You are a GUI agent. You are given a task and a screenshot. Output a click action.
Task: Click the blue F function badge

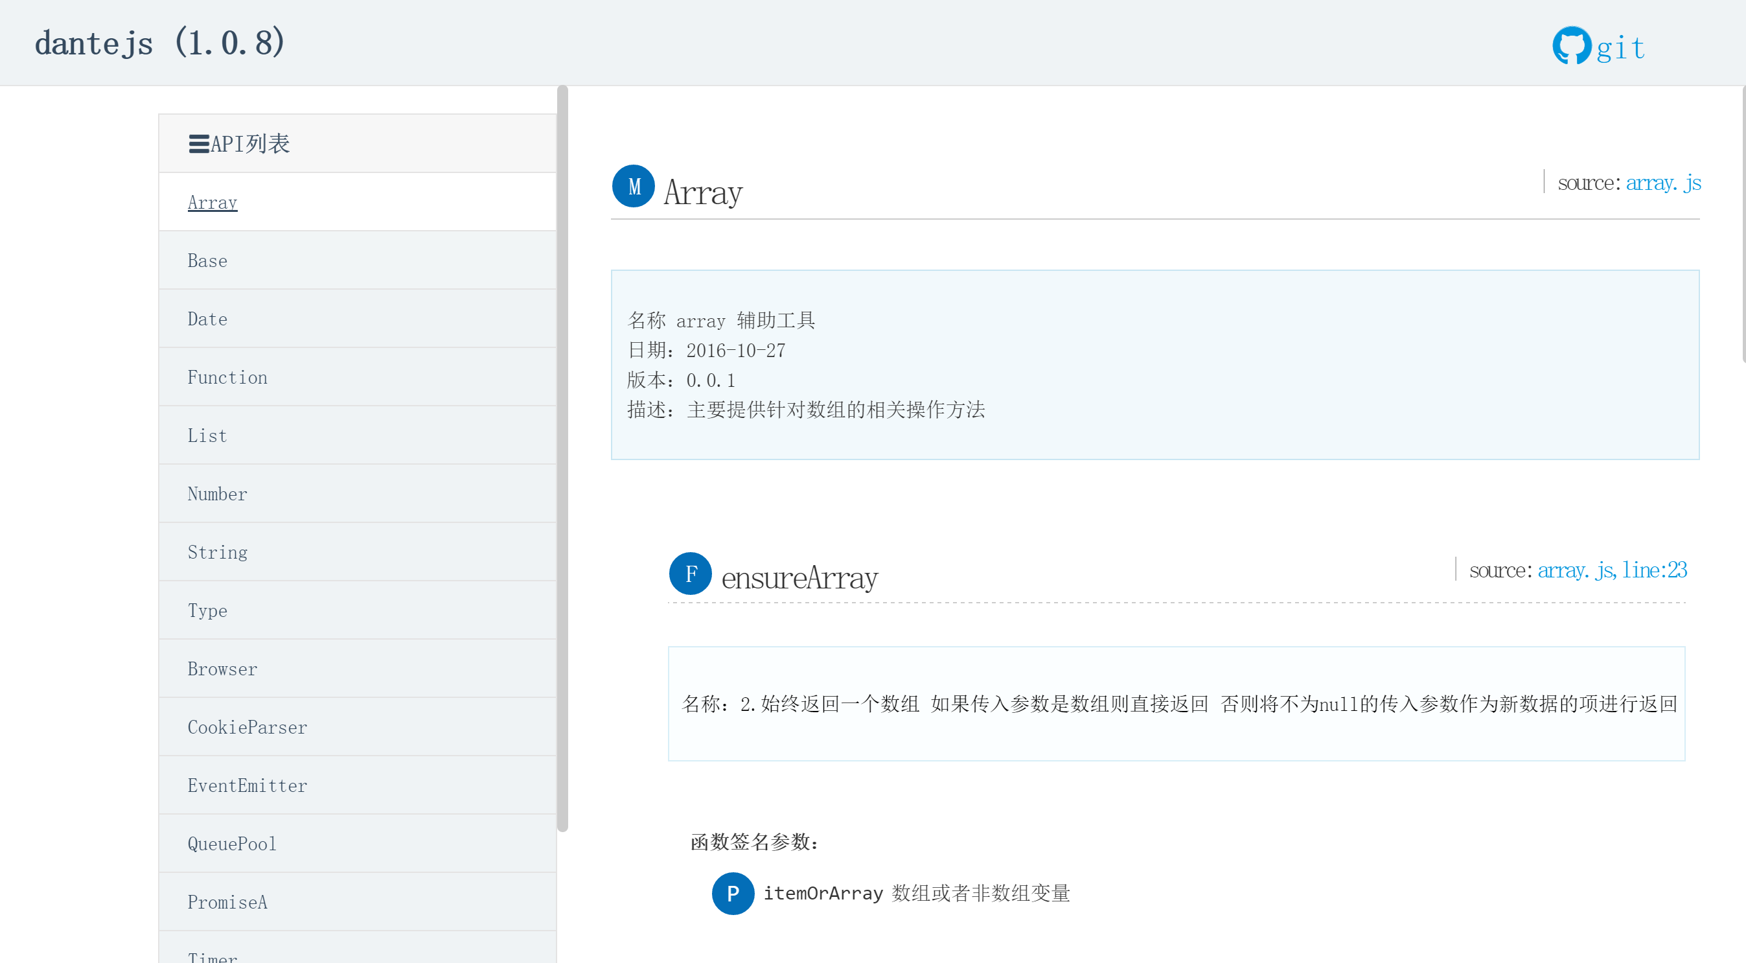point(690,573)
